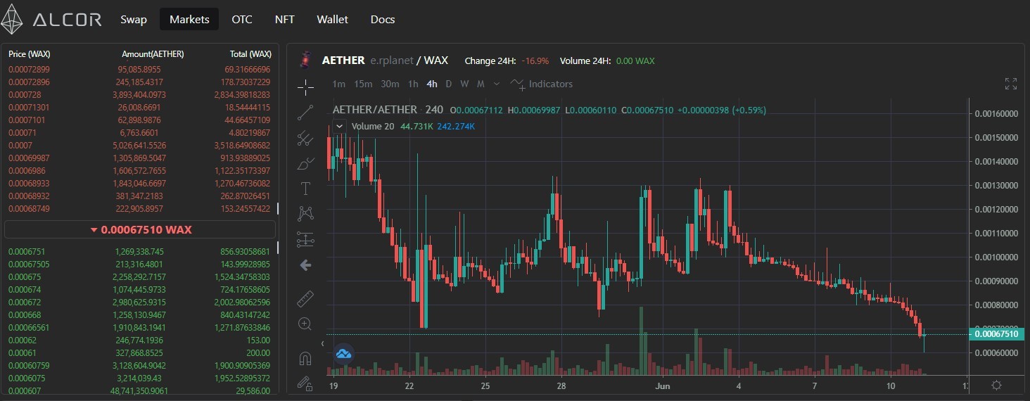
Task: Open the Swap page
Action: [x=134, y=19]
